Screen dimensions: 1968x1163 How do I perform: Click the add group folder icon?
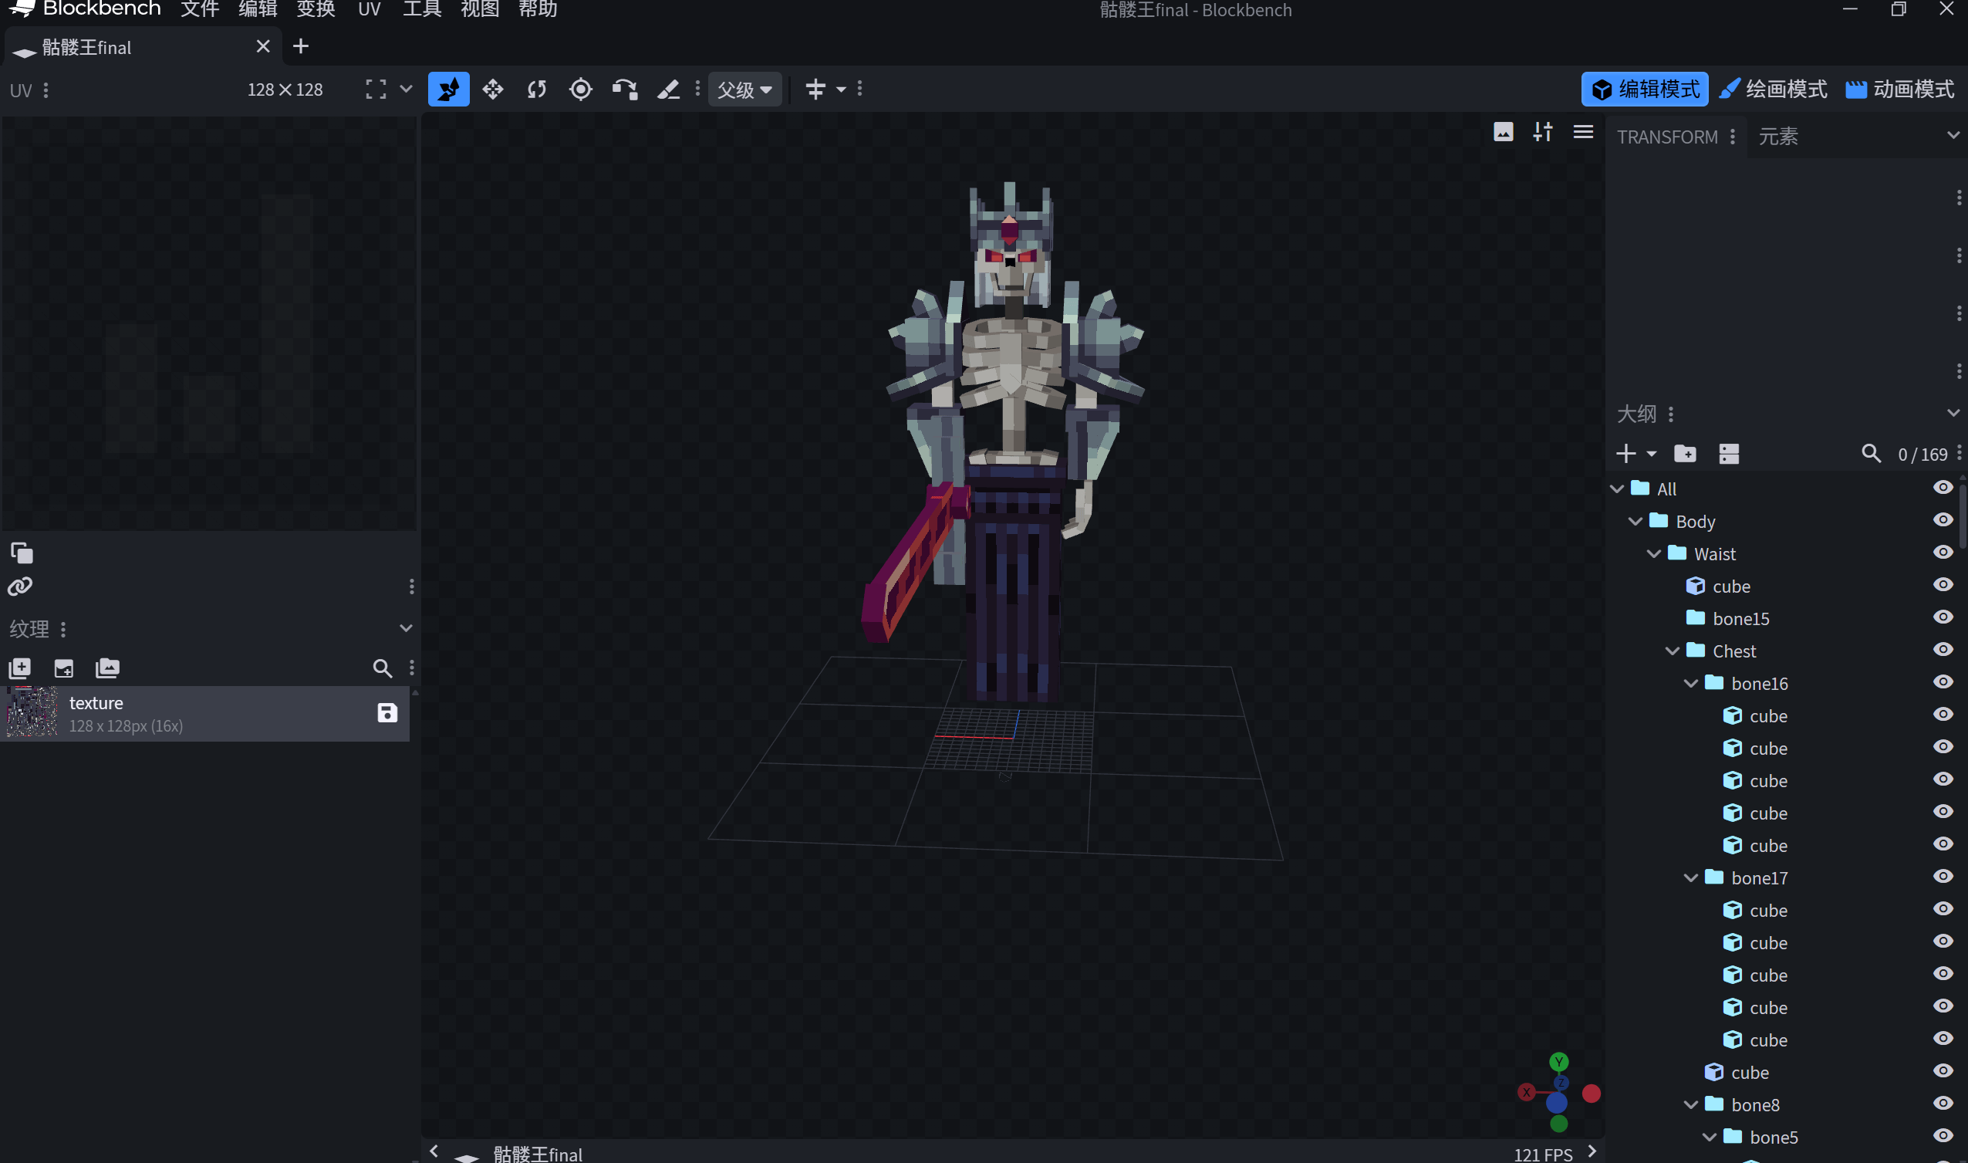tap(1684, 454)
